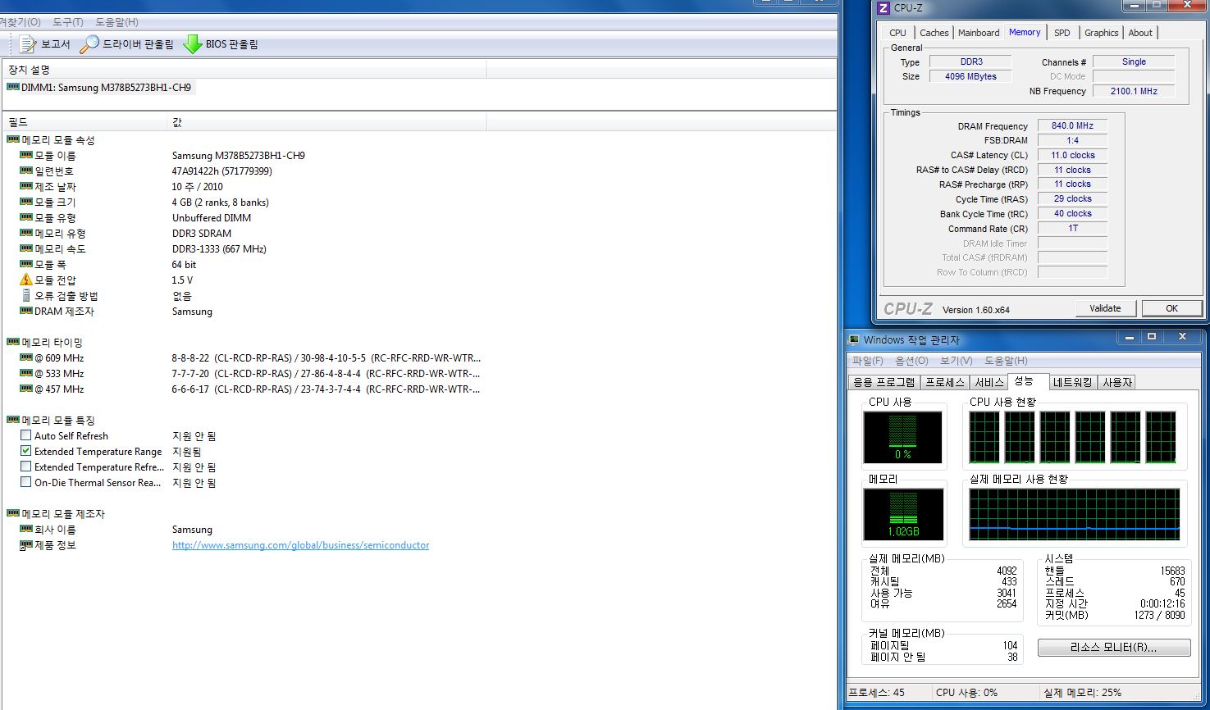This screenshot has width=1210, height=710.
Task: Switch to 서비스 tab
Action: tap(989, 382)
